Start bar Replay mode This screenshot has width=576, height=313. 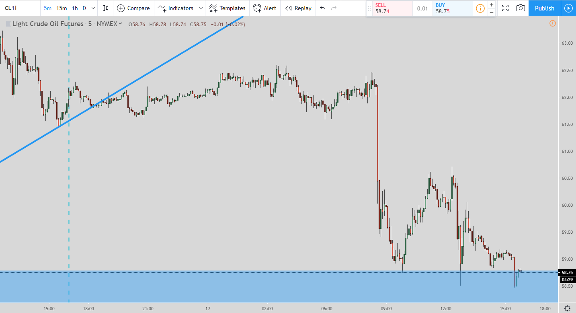298,8
